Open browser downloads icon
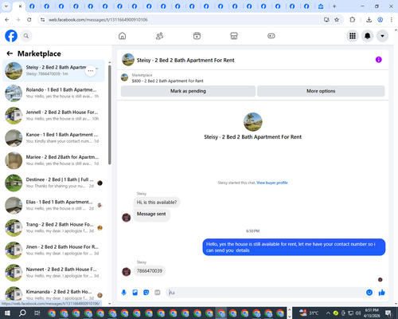The width and height of the screenshot is (398, 319). click(369, 20)
